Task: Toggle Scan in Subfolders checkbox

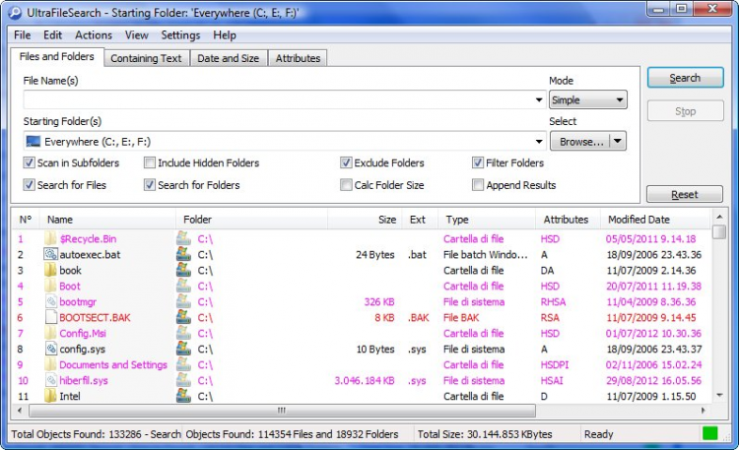Action: [x=29, y=162]
